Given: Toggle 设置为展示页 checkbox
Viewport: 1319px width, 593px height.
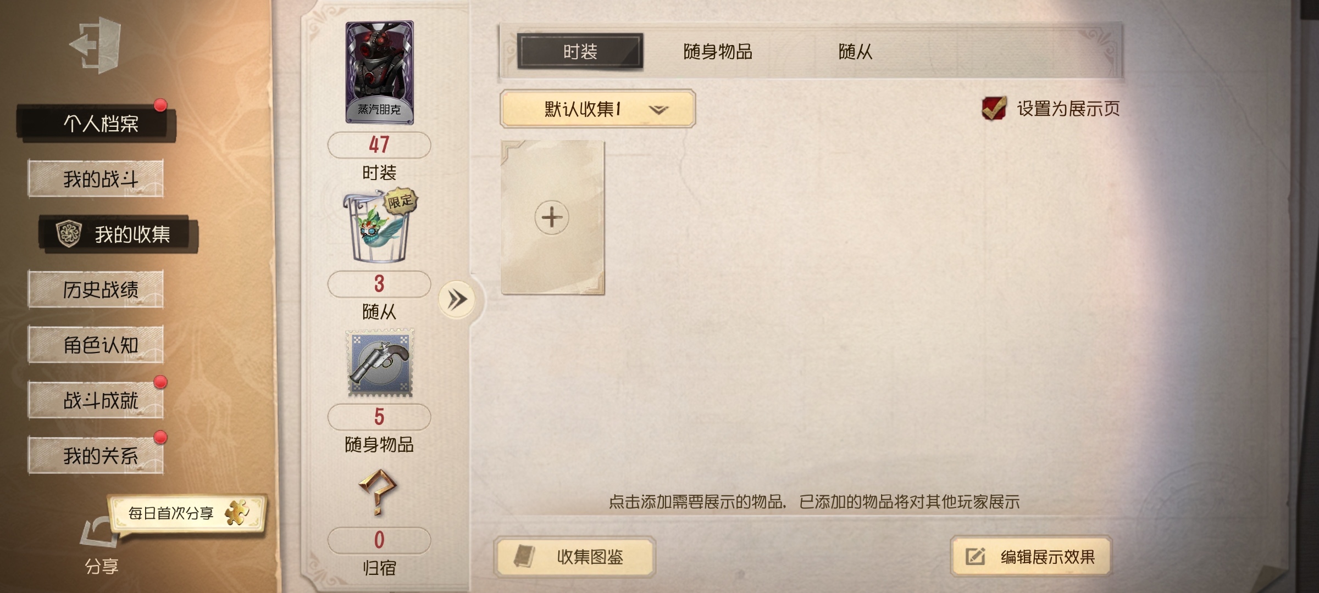Looking at the screenshot, I should click(994, 108).
